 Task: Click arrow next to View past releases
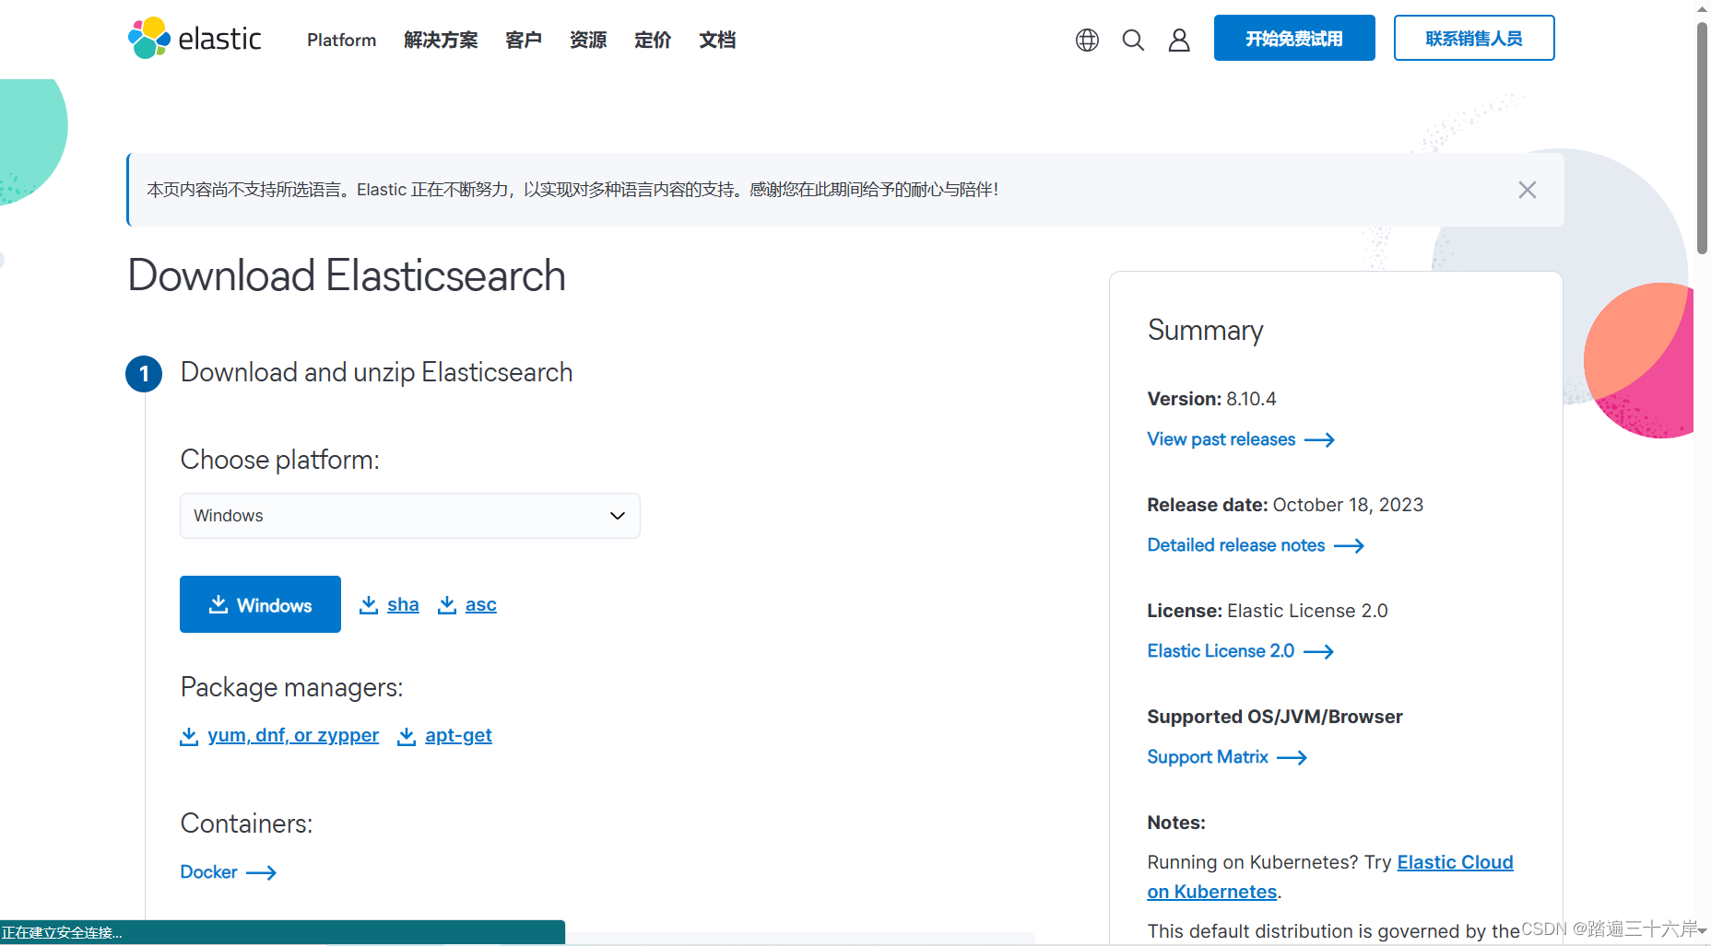[1320, 440]
